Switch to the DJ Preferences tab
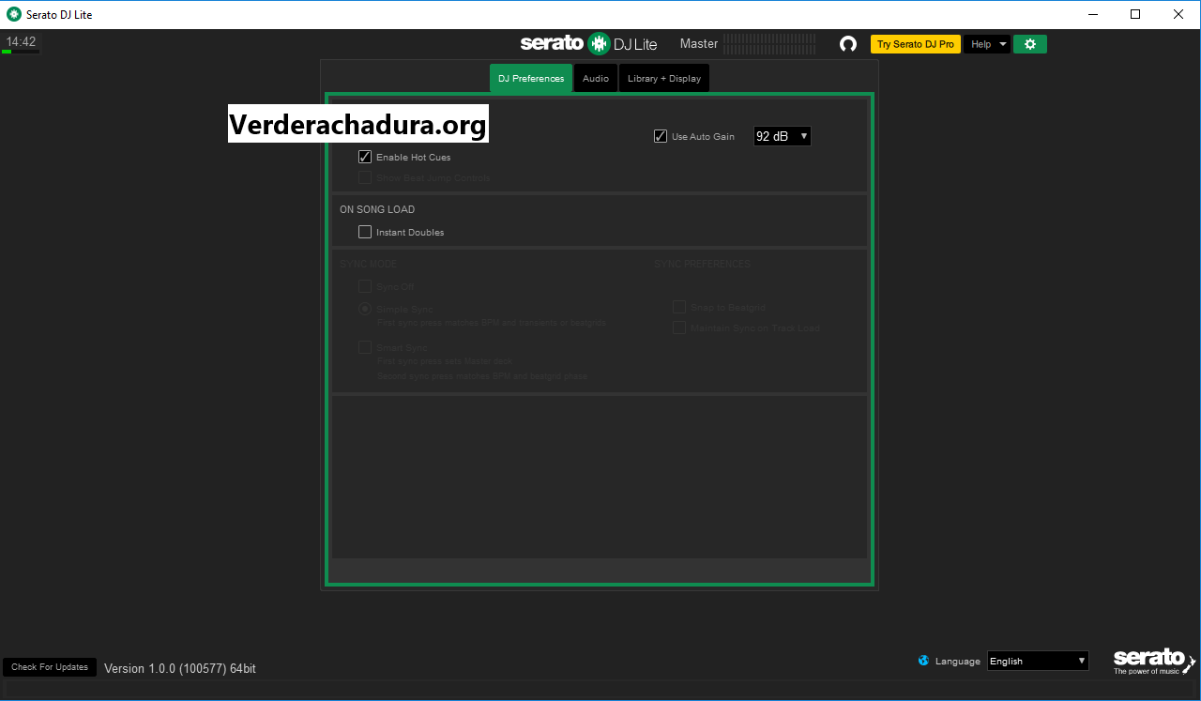The height and width of the screenshot is (701, 1201). coord(531,78)
